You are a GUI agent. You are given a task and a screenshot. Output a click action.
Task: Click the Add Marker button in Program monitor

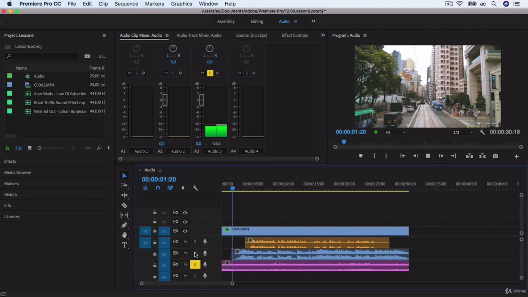pyautogui.click(x=361, y=156)
